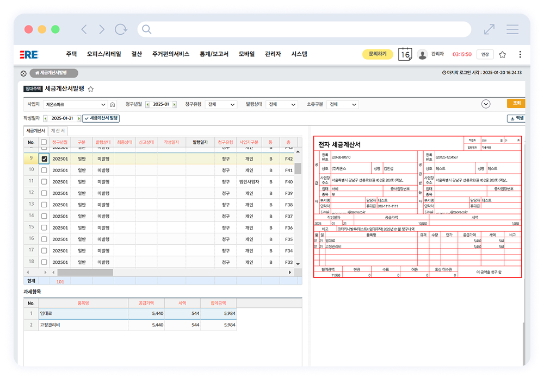Click the ERE logo
The image size is (544, 380).
coord(29,54)
